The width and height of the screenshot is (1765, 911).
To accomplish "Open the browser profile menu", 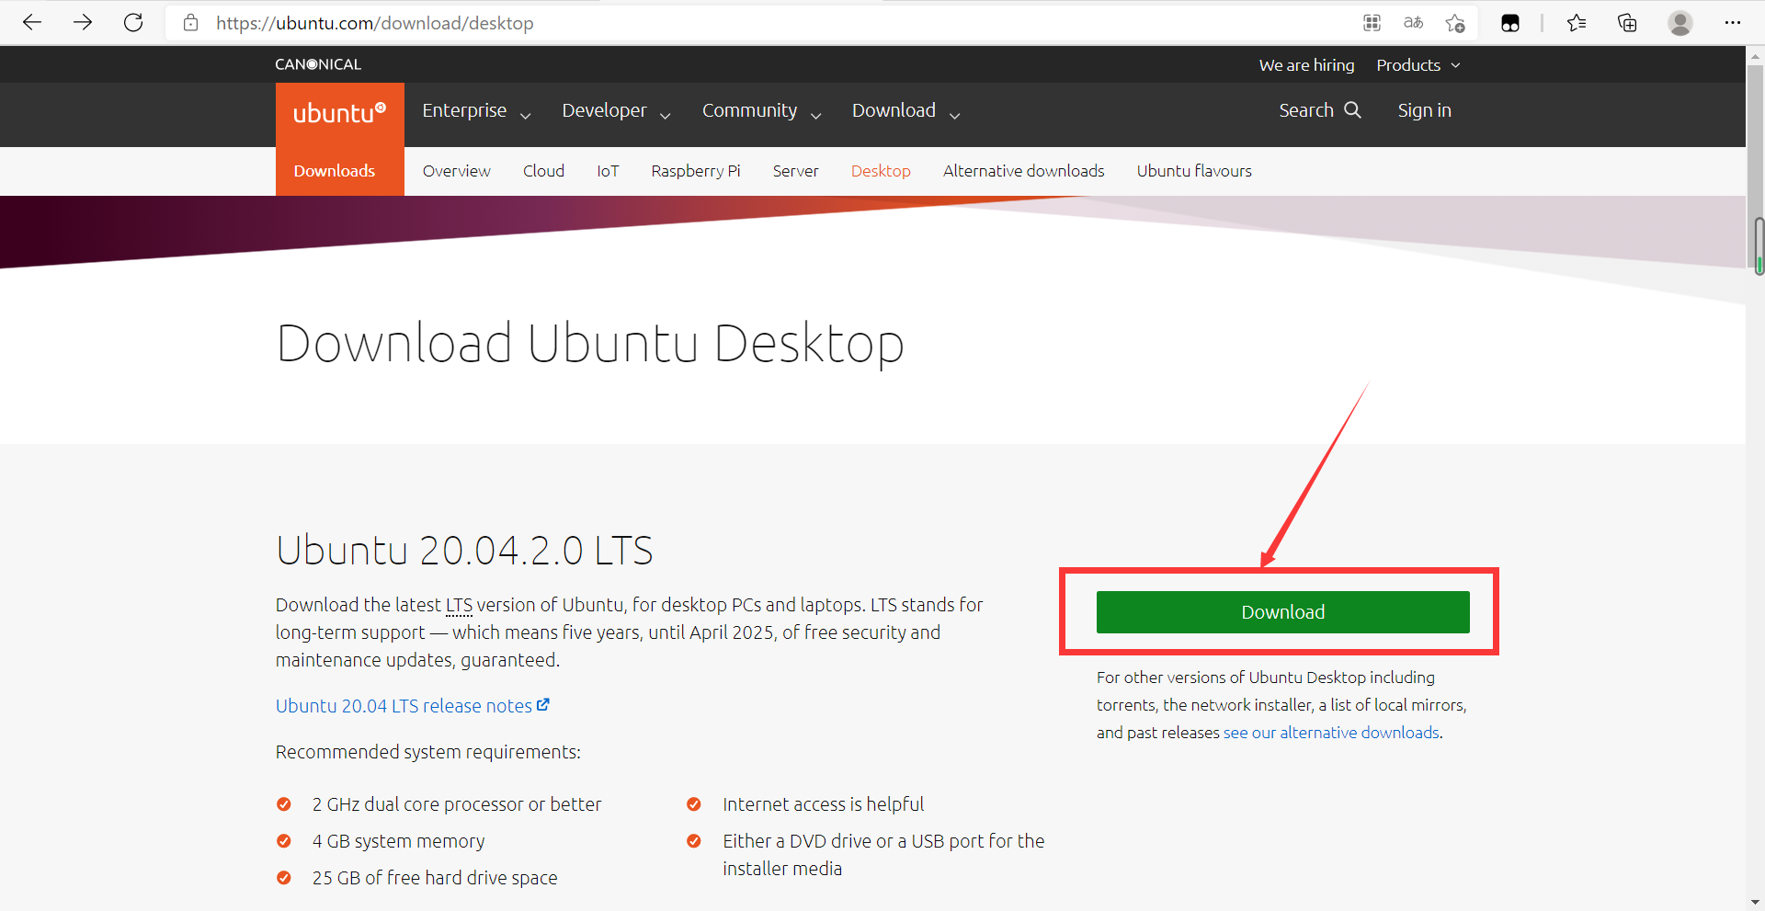I will tap(1680, 23).
